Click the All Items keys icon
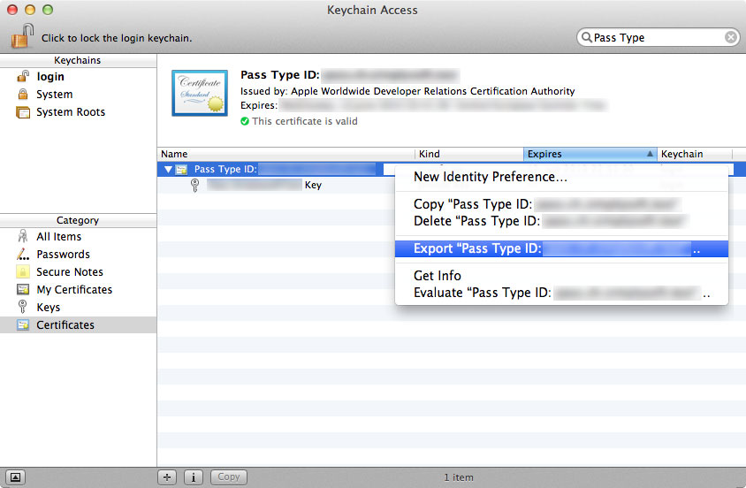The width and height of the screenshot is (746, 488). (x=23, y=236)
